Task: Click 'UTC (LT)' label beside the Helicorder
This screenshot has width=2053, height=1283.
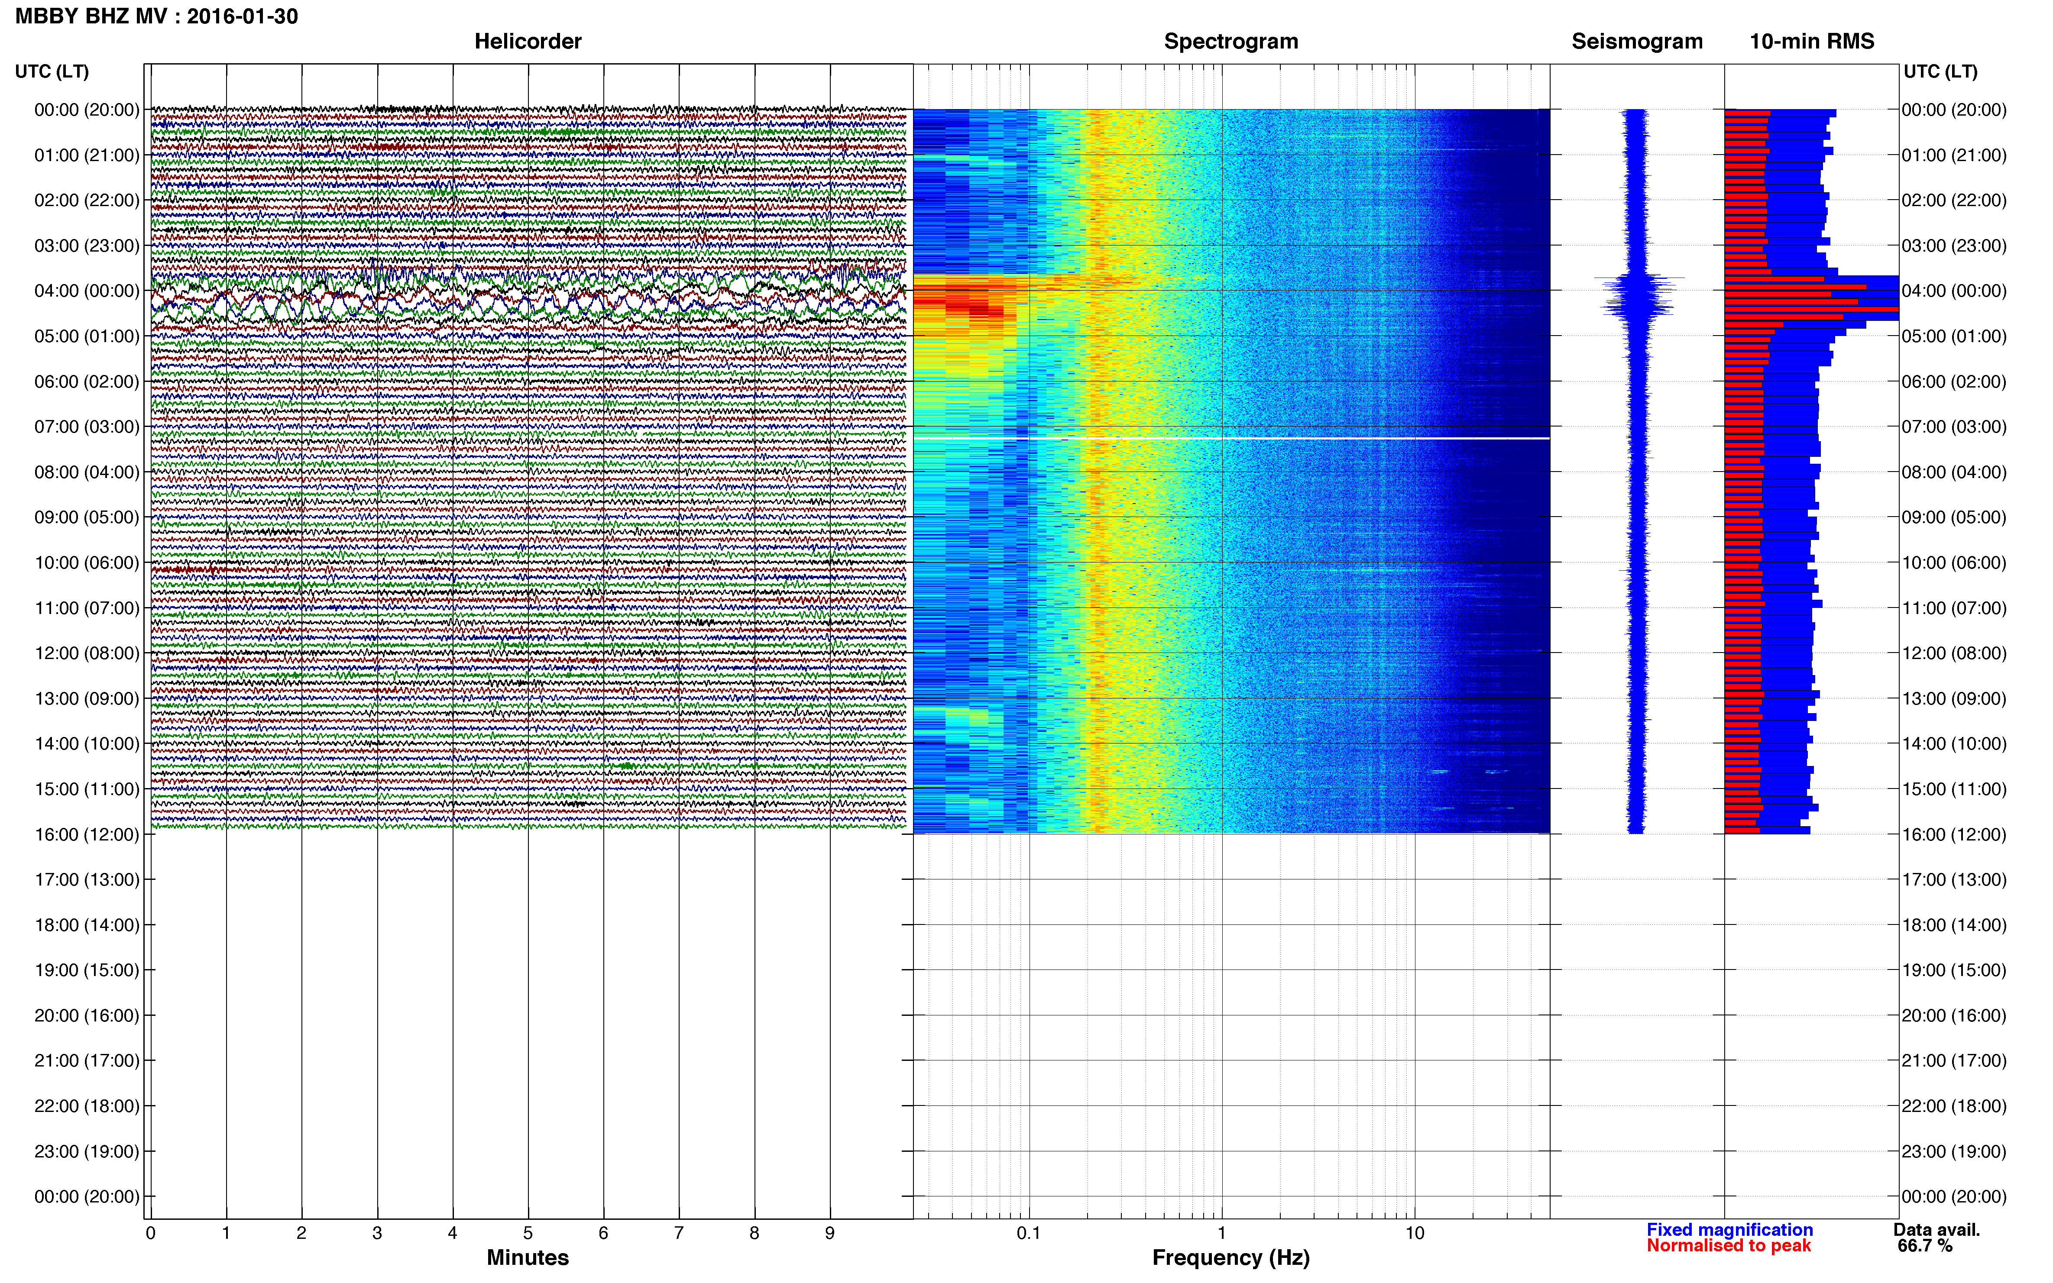Action: [52, 71]
